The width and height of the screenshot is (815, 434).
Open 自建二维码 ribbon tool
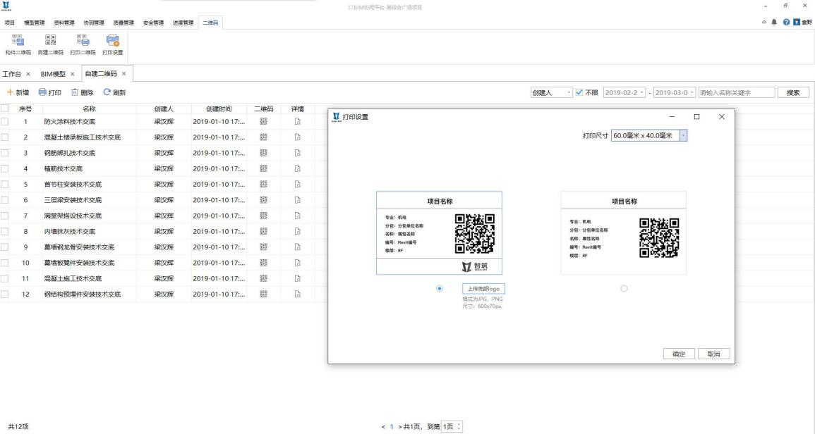click(x=50, y=44)
